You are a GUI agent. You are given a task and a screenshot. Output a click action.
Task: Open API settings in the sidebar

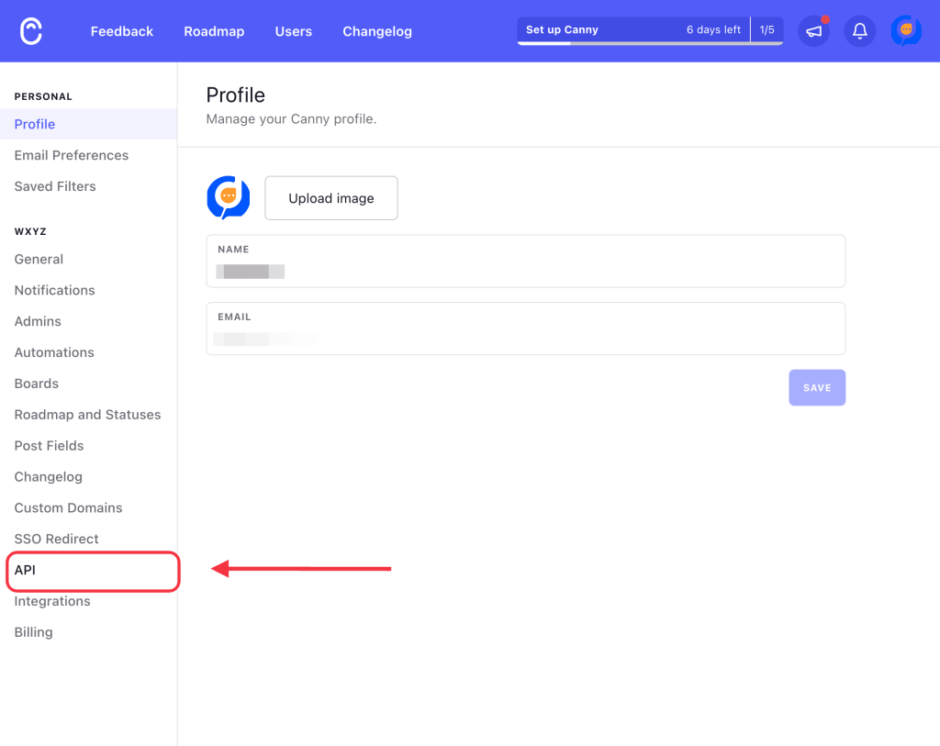(x=26, y=570)
